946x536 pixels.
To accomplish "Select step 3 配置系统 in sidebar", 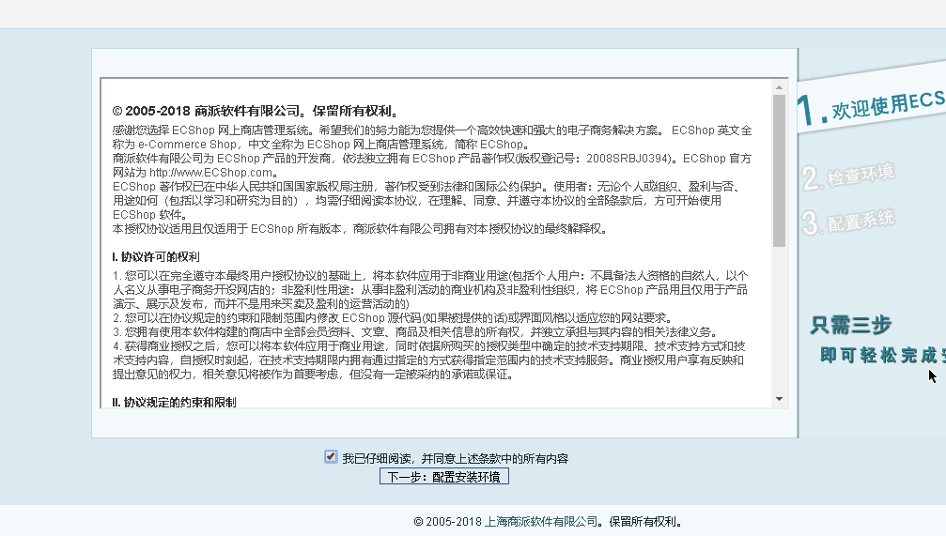I will [848, 222].
